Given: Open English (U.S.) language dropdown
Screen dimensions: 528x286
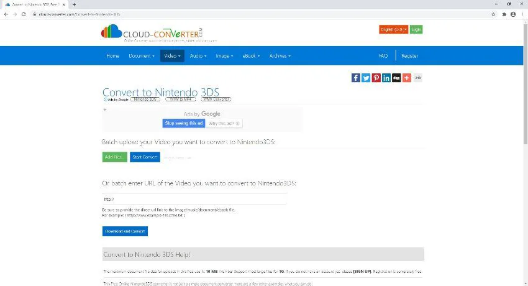Looking at the screenshot, I should coord(393,29).
